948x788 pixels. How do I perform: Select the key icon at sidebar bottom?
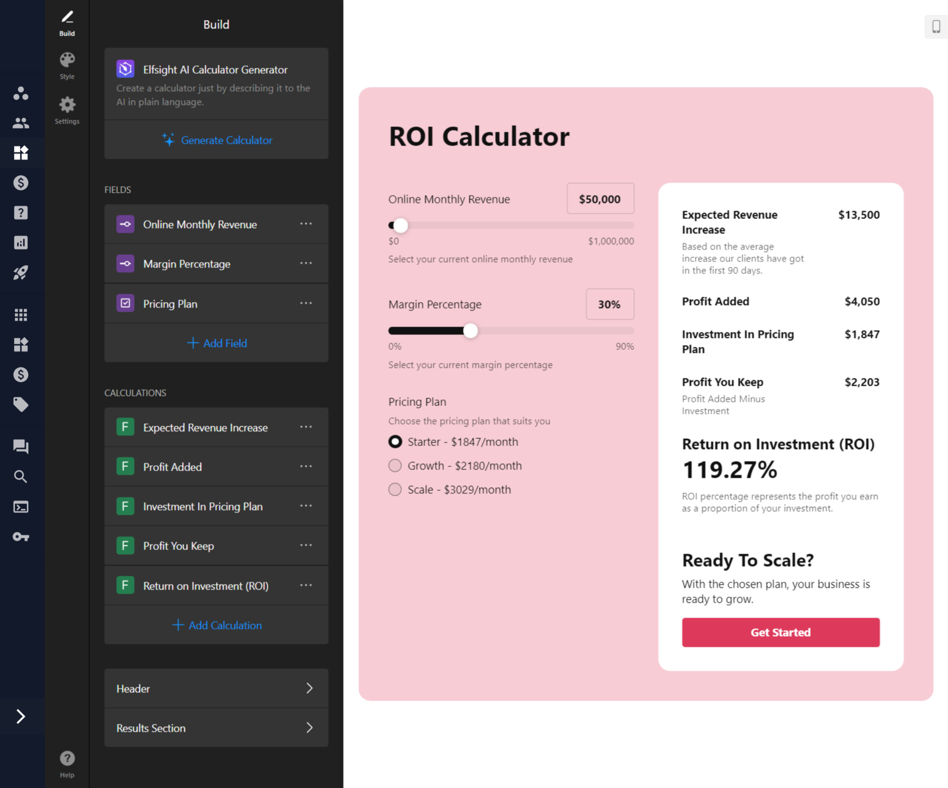(x=21, y=537)
